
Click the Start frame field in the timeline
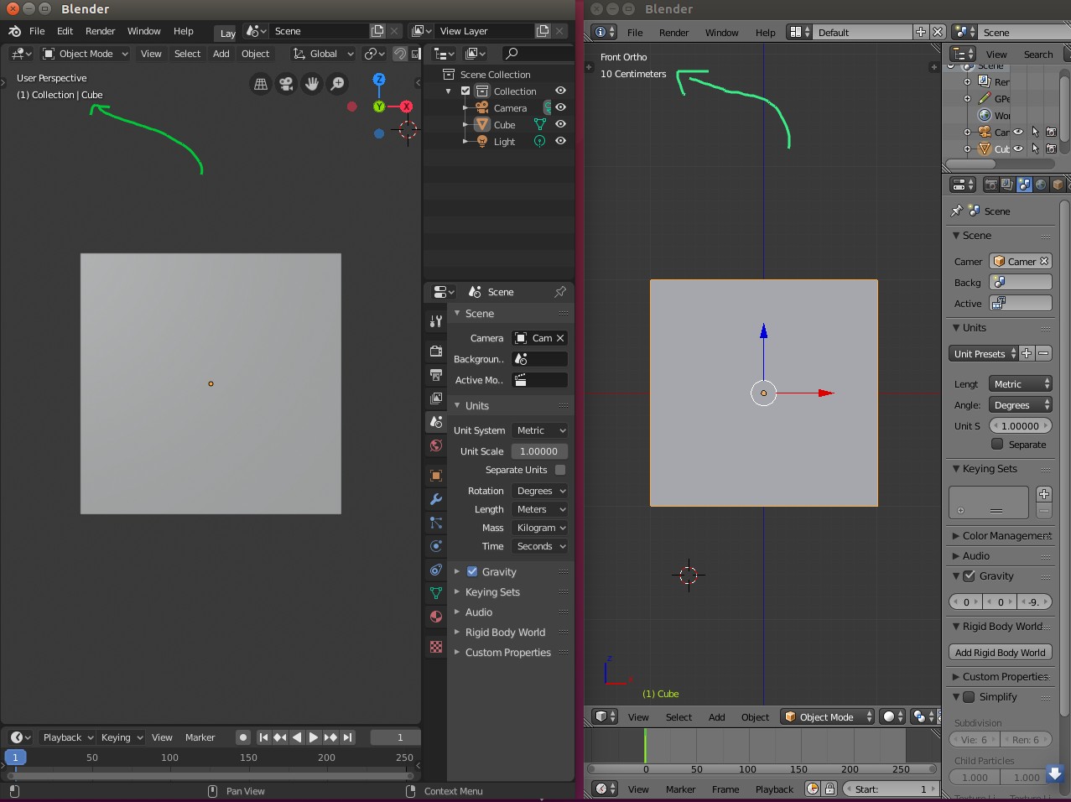tap(892, 789)
